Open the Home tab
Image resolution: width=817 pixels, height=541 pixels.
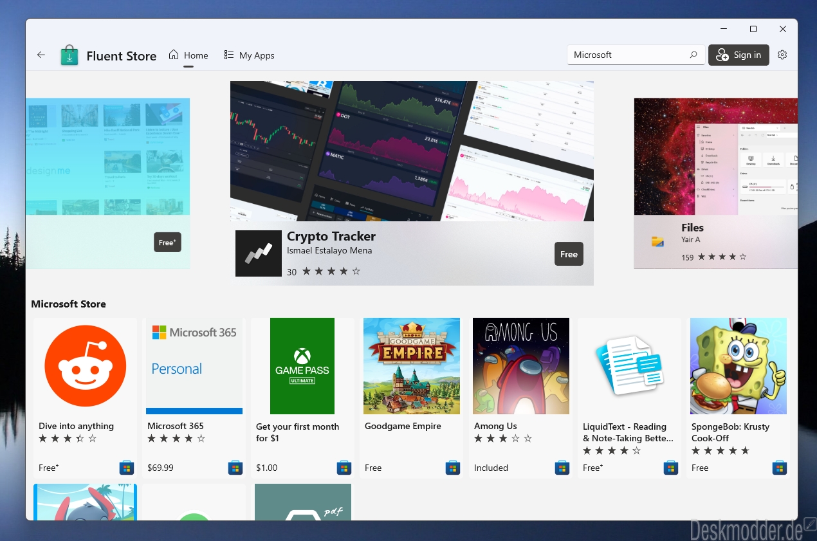188,55
